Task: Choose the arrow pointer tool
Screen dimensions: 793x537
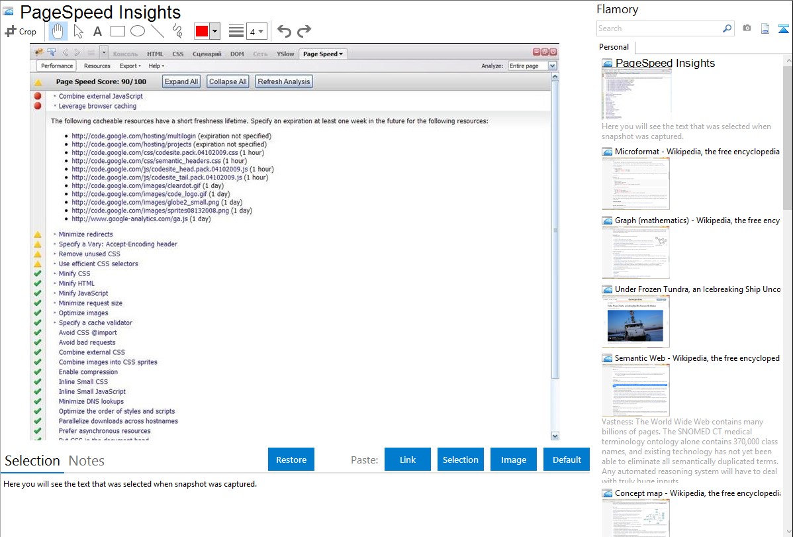Action: 78,31
